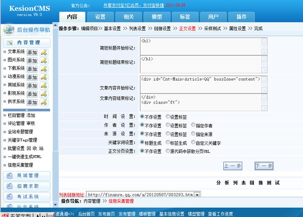Click 添加 next to 供求系统
The image size is (303, 217).
(x=32, y=102)
